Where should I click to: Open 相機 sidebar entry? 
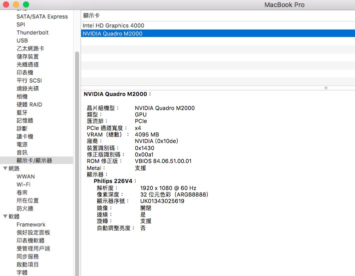point(22,96)
